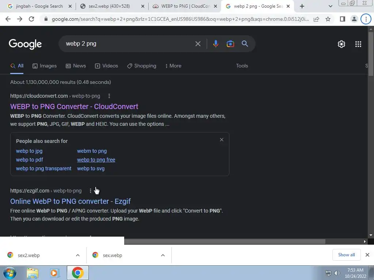Viewport: 374px width, 280px height.
Task: Open the Chrome three-dot menu
Action: [x=366, y=19]
